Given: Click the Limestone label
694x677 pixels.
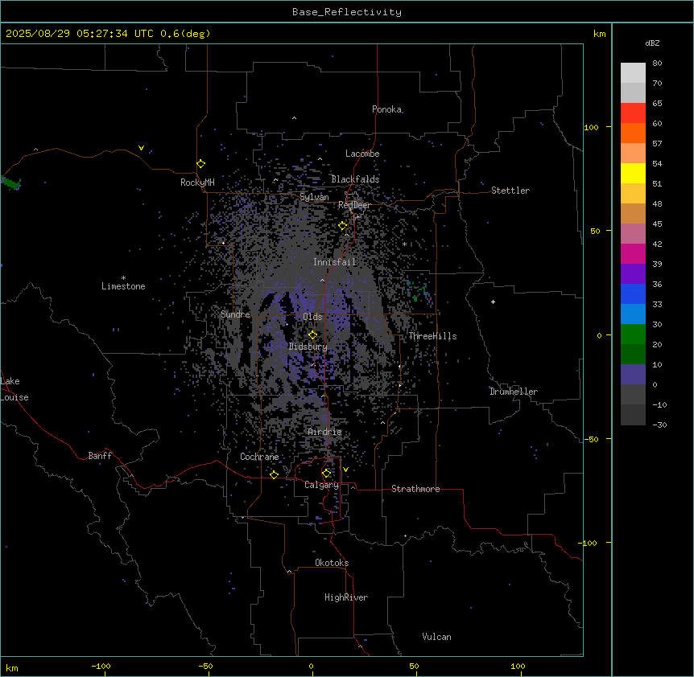Looking at the screenshot, I should click(x=123, y=286).
